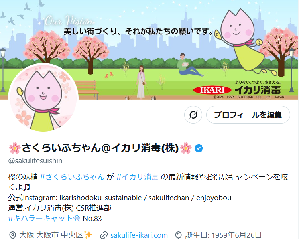Click the Grok circular icon button
Screen dimensions: 299x239
[x=193, y=115]
